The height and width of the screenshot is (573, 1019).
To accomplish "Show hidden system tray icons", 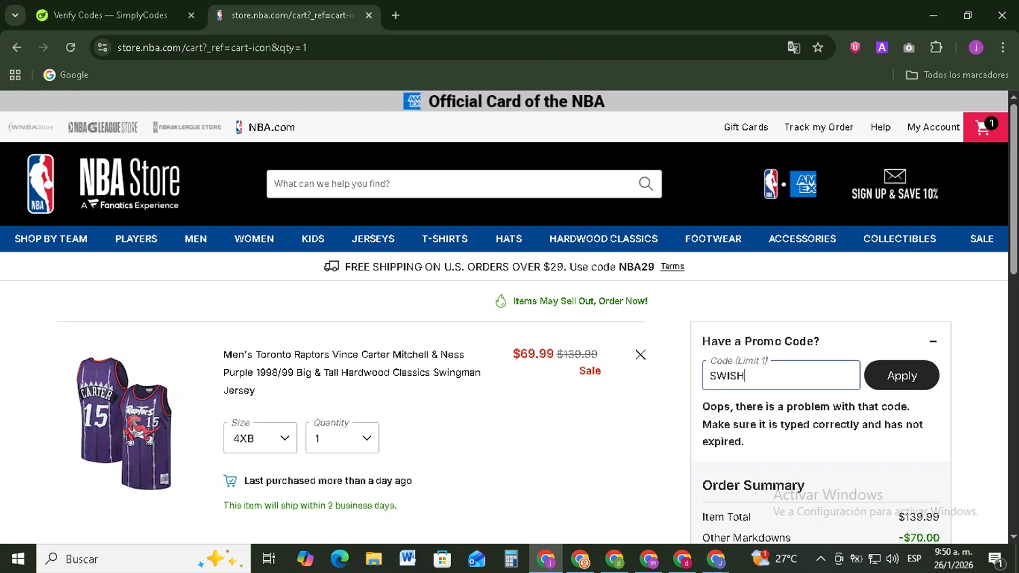I will [821, 559].
